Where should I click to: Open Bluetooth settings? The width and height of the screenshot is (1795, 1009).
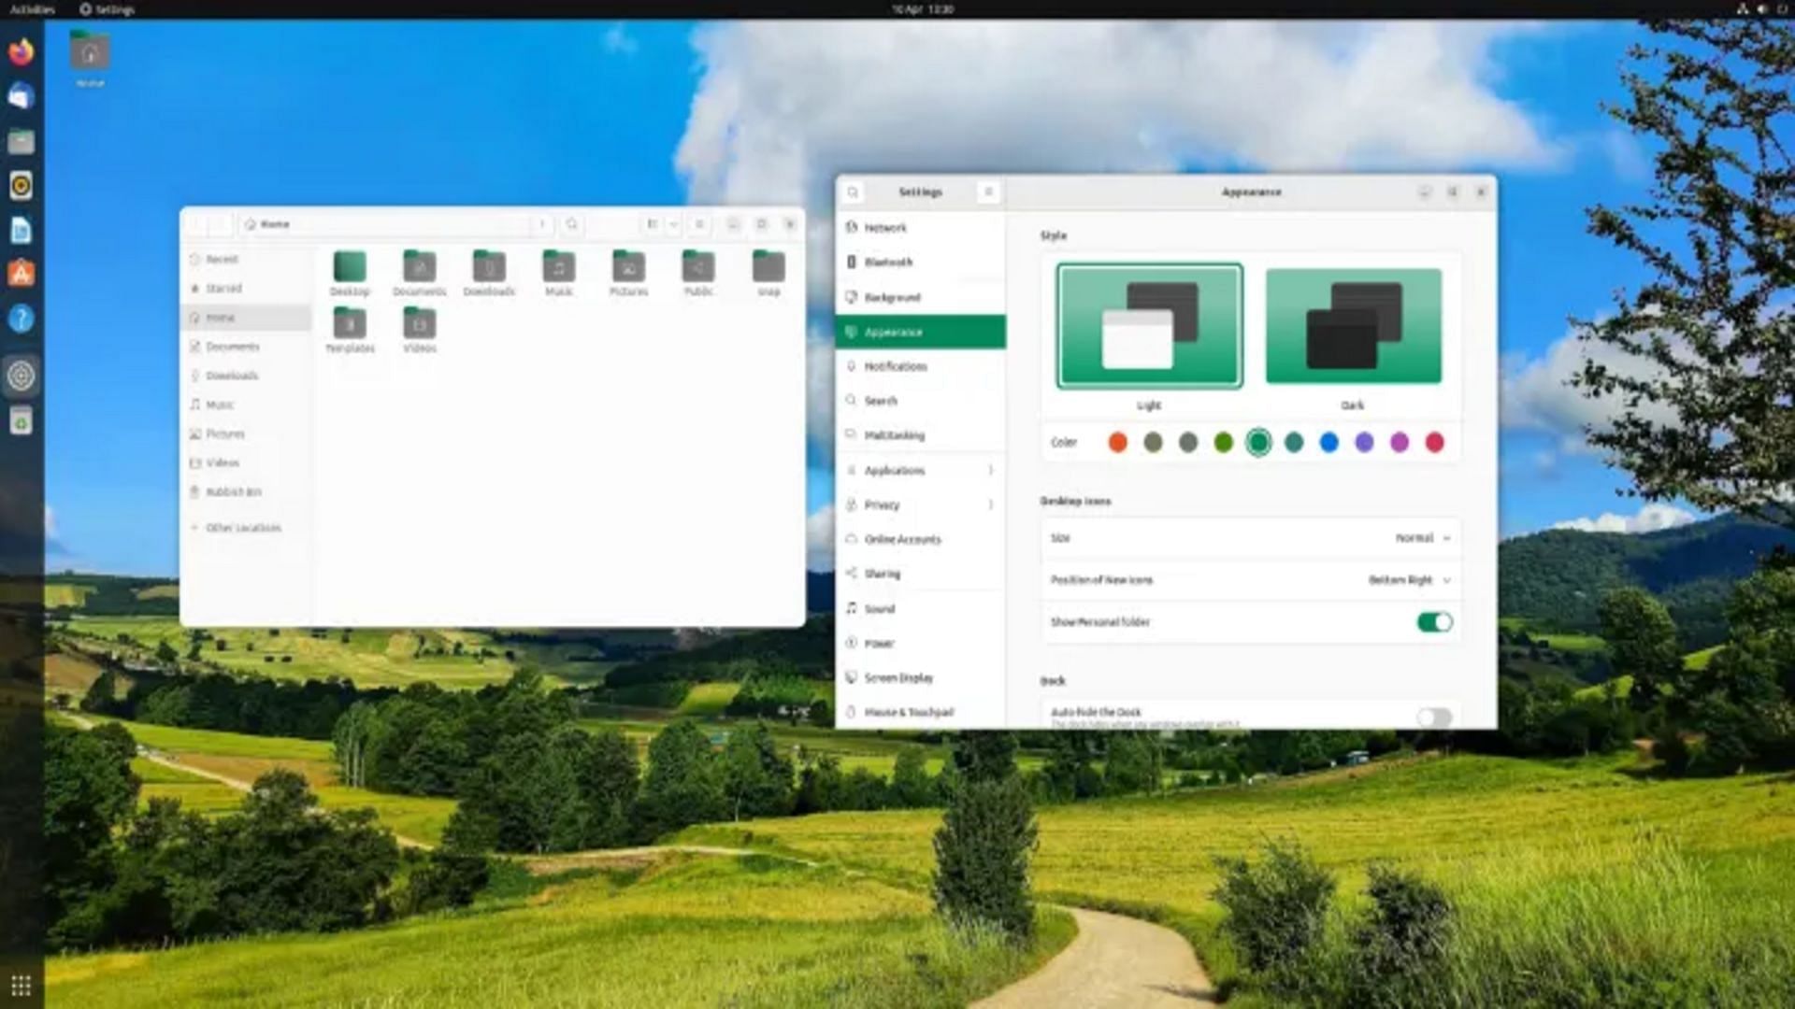pyautogui.click(x=921, y=262)
